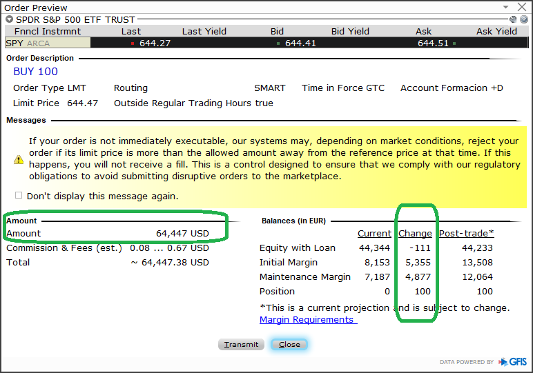Click the Fnncl Instrmnt column header
Image resolution: width=533 pixels, height=373 pixels.
pos(48,31)
